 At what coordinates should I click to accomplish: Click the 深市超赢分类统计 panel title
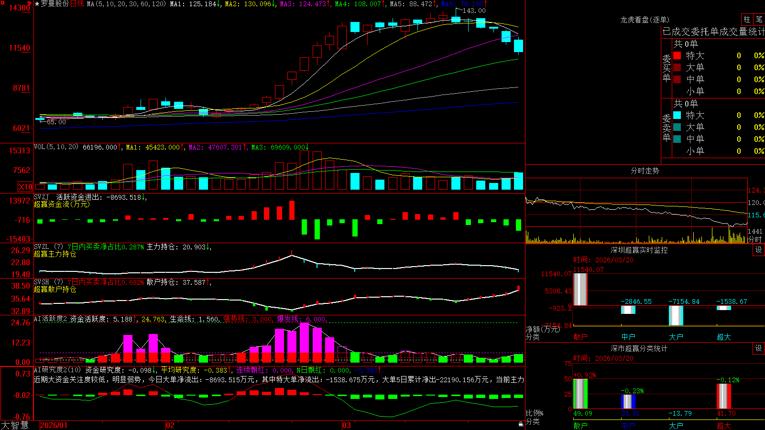[639, 348]
